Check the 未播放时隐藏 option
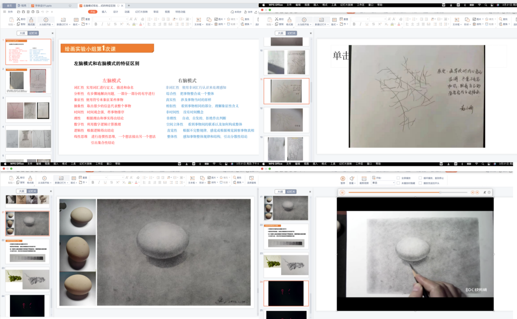Image resolution: width=517 pixels, height=319 pixels. 399,183
